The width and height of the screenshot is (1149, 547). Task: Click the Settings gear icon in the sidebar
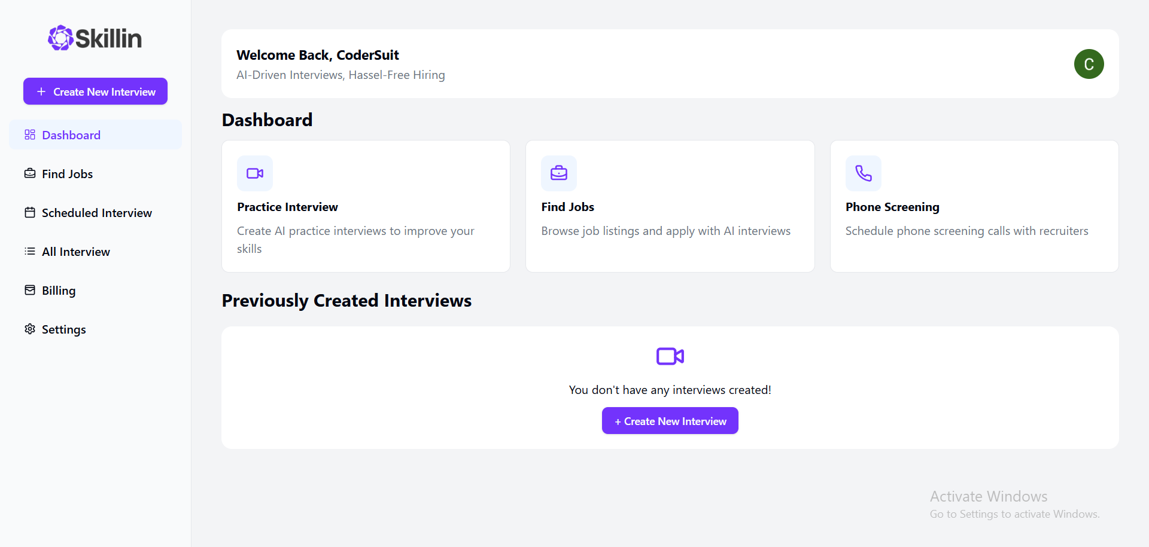click(30, 329)
